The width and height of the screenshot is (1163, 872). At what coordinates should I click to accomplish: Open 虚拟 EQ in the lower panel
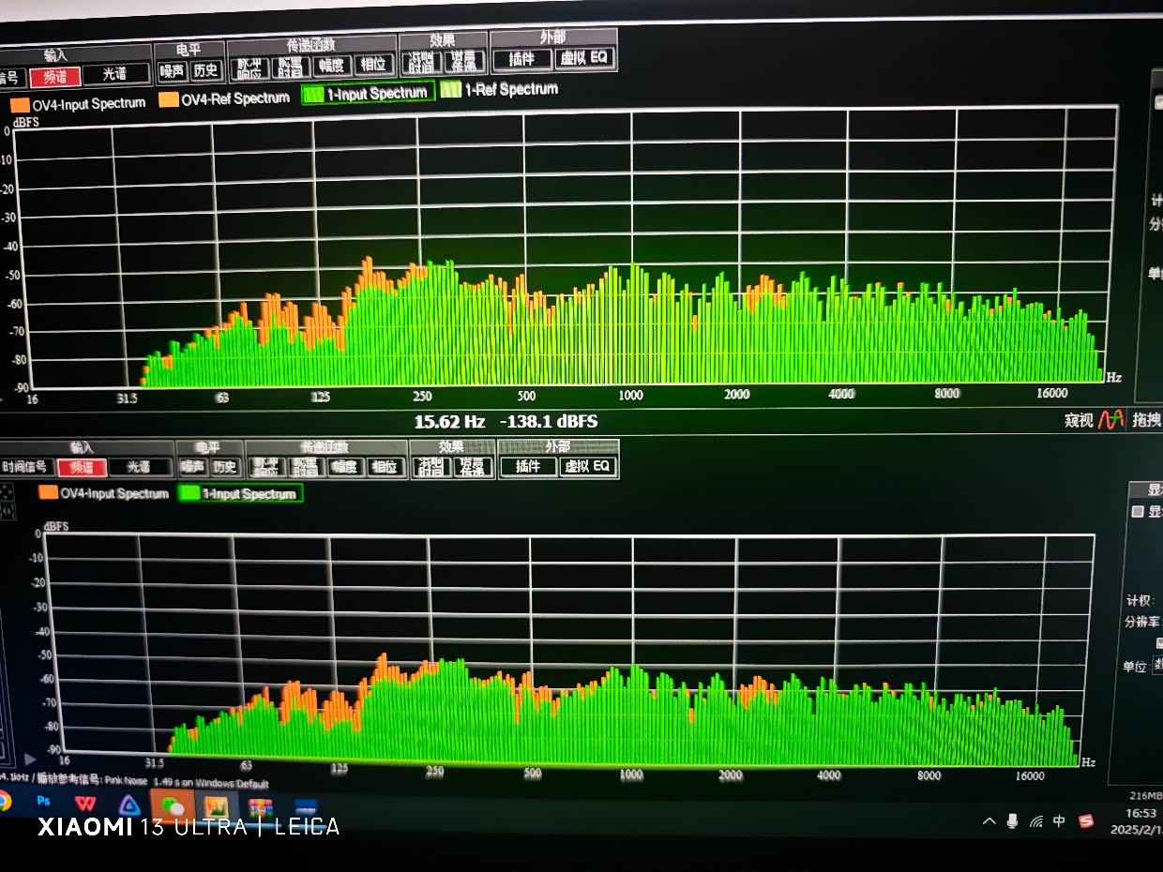pyautogui.click(x=588, y=466)
